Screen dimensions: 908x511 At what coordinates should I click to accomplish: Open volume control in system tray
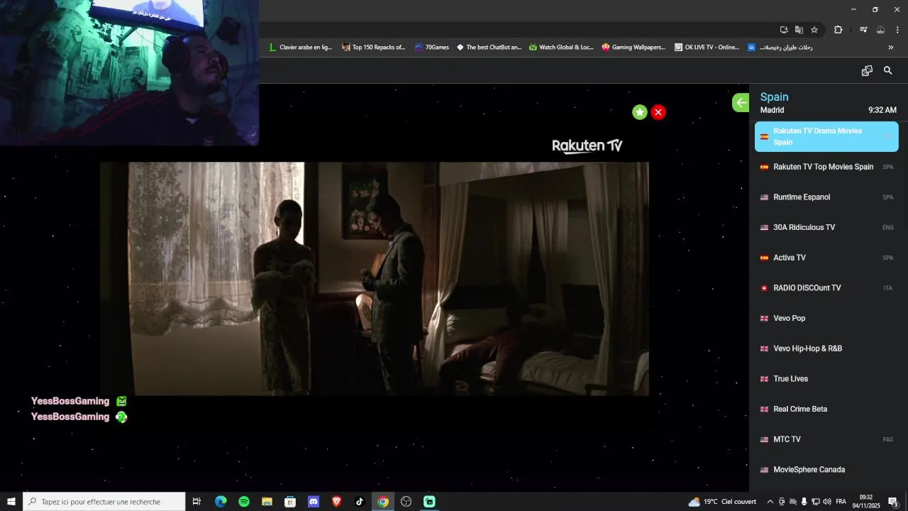coord(826,502)
